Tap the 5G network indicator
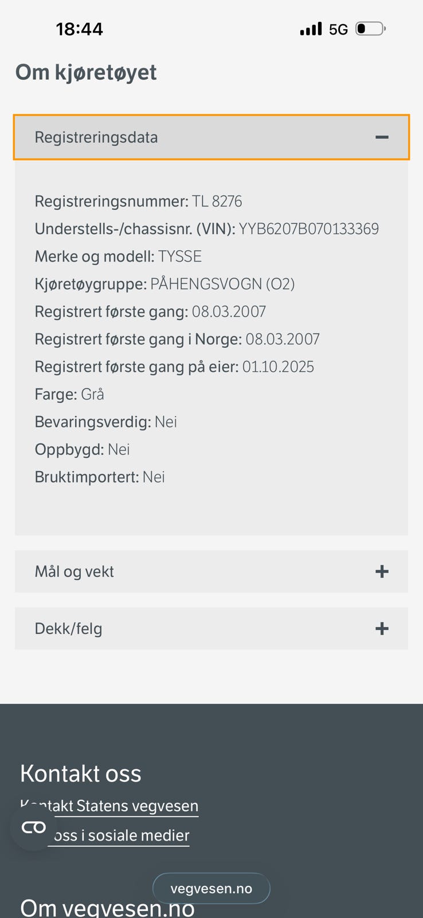 [x=338, y=29]
